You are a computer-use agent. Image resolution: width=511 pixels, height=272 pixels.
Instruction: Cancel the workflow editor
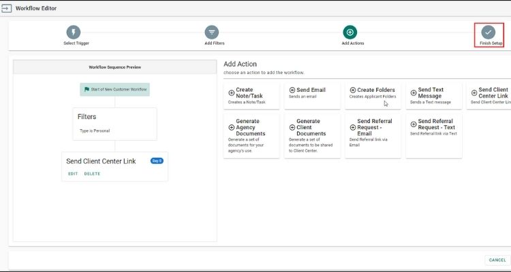(497, 260)
